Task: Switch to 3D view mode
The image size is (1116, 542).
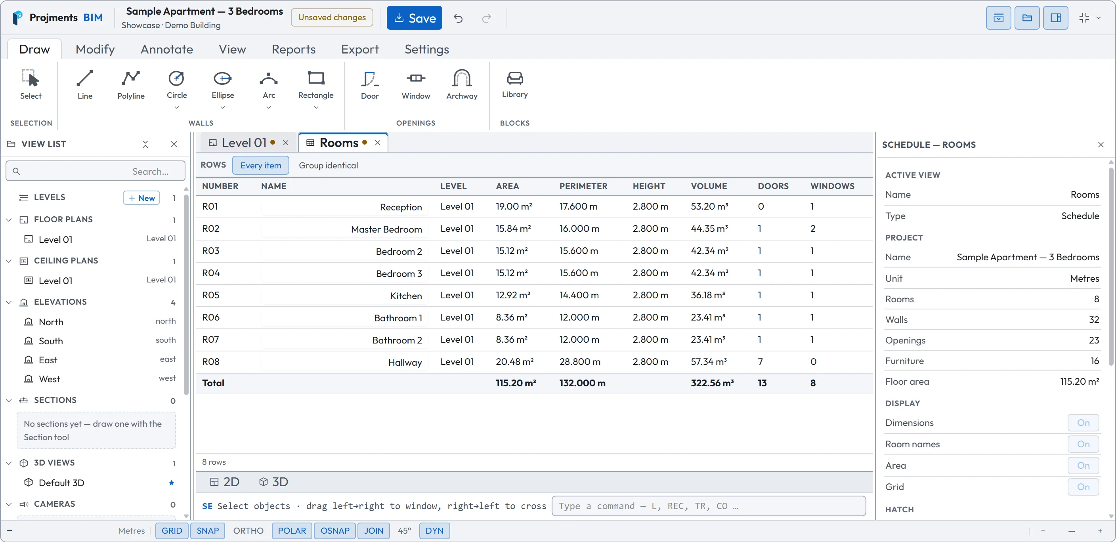Action: (273, 482)
